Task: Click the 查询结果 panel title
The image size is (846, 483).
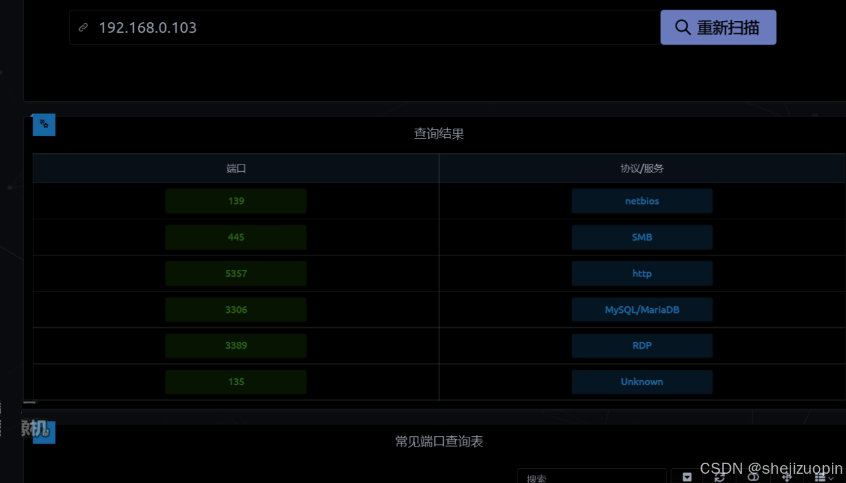Action: 439,134
